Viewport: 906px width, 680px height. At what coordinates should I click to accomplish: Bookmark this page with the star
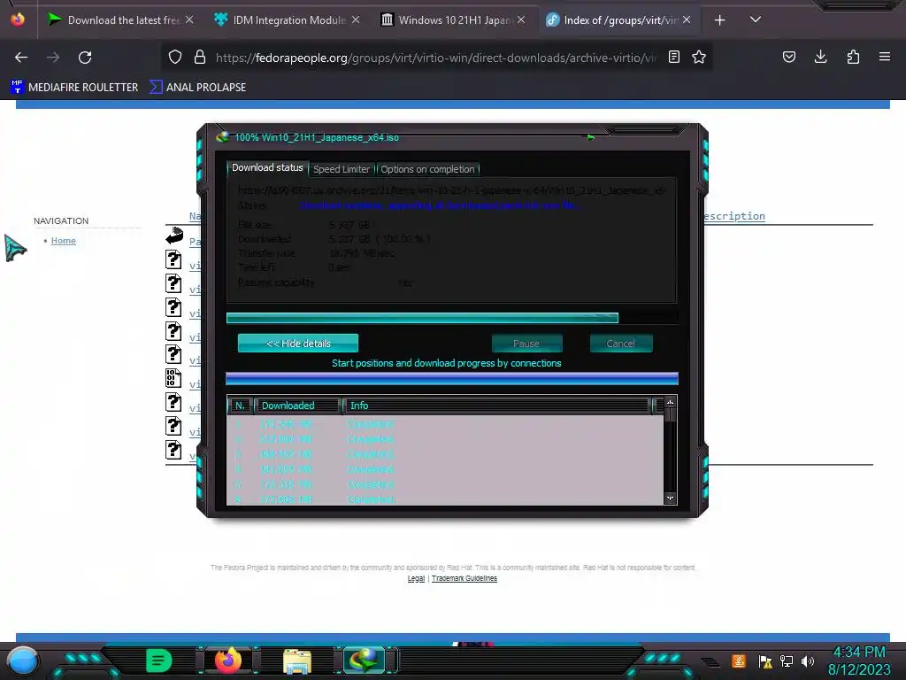point(699,57)
